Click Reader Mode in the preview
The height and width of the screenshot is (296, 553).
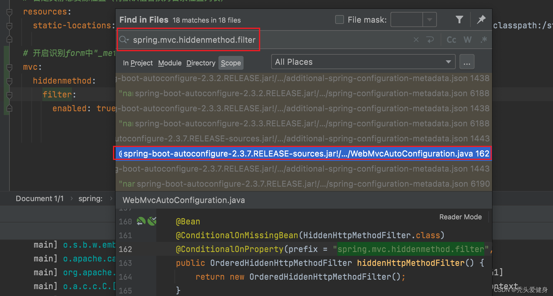click(460, 217)
